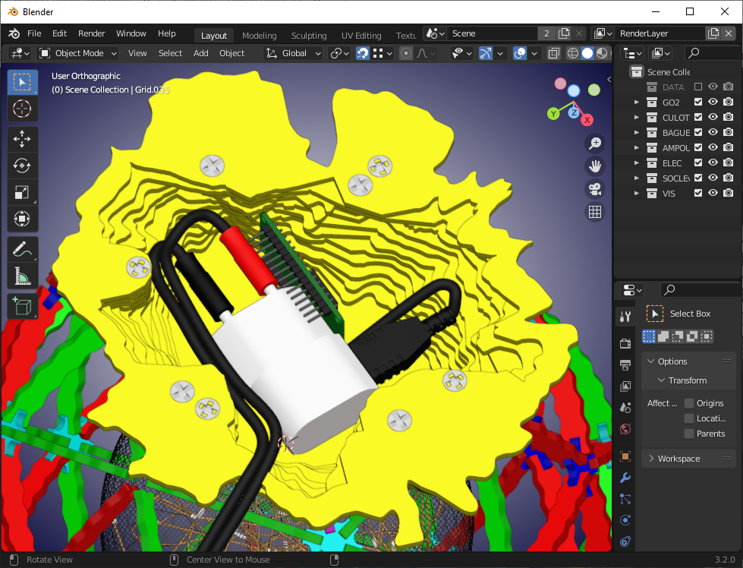The image size is (743, 568).
Task: Switch to orthographic/perspective grid icon
Action: 595,213
